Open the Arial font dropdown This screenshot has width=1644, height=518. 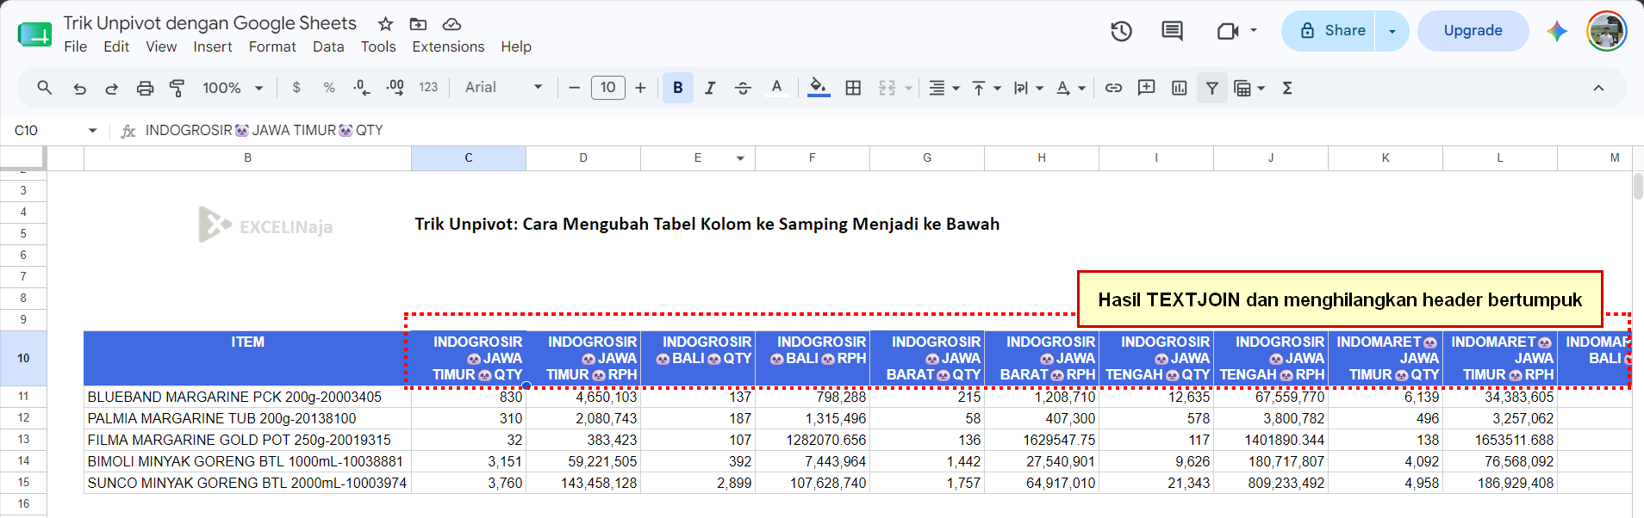click(504, 88)
